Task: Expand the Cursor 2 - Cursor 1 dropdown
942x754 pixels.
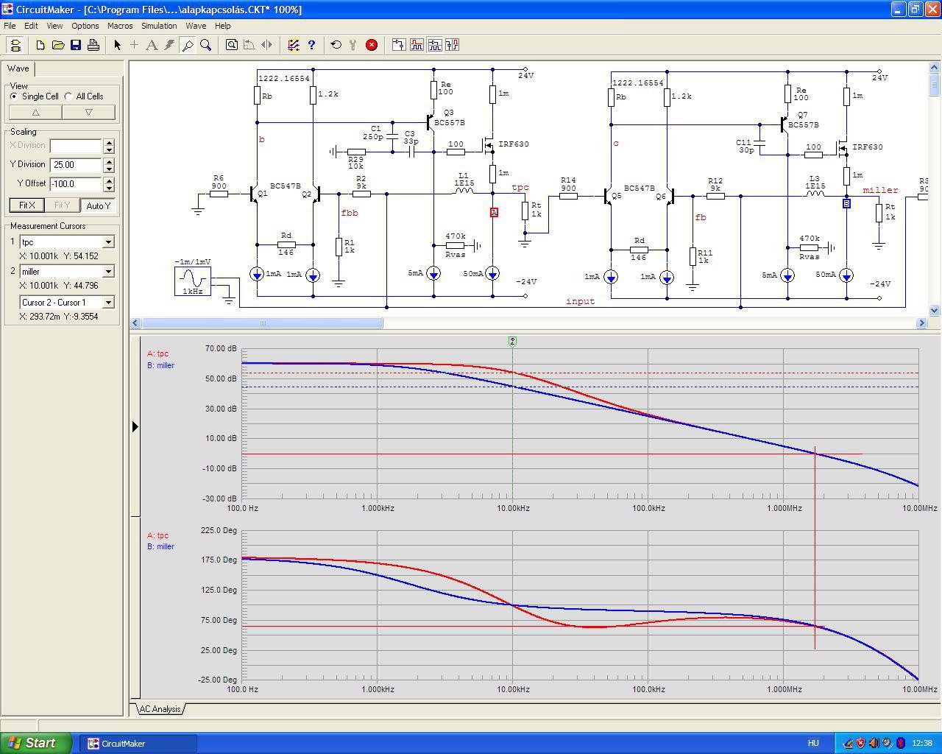Action: [108, 302]
